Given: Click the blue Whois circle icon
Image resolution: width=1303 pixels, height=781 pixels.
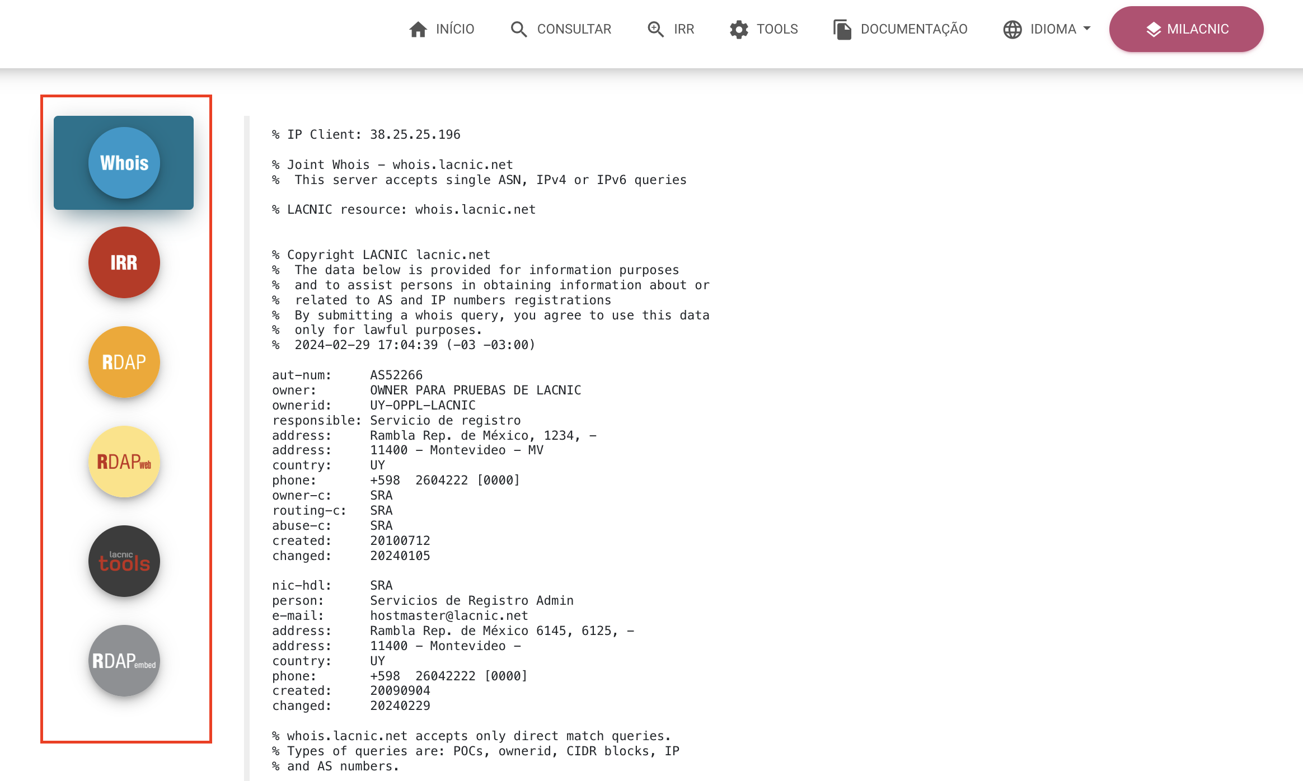Looking at the screenshot, I should pyautogui.click(x=124, y=163).
